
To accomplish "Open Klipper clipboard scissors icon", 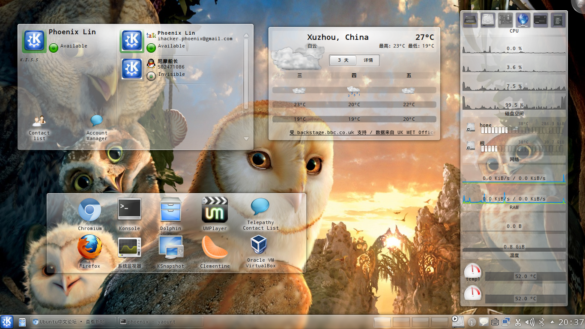I will [x=518, y=322].
